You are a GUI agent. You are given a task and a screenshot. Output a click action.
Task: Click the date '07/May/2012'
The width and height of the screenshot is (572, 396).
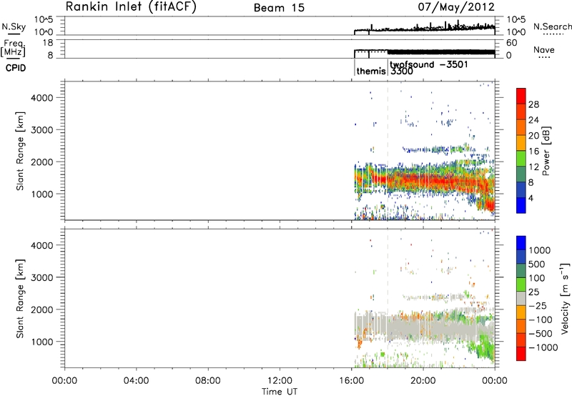click(456, 7)
